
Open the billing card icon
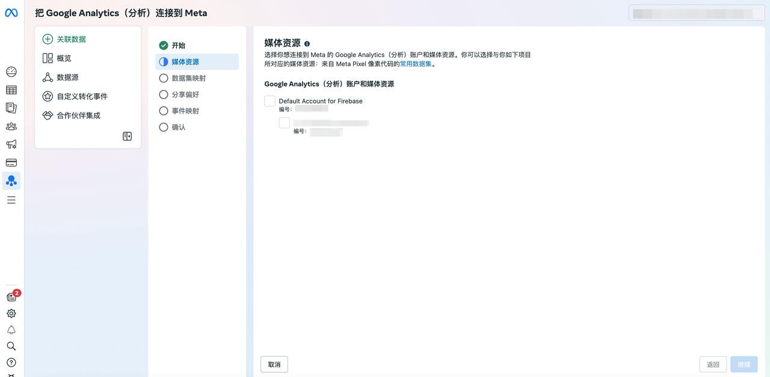point(11,162)
